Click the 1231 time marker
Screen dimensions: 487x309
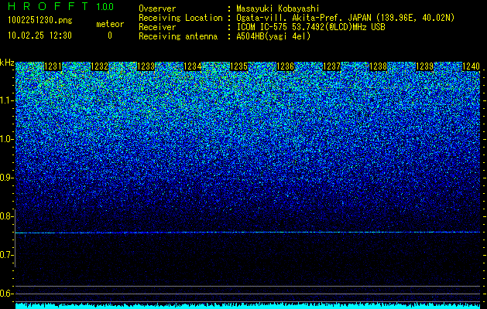coord(53,66)
